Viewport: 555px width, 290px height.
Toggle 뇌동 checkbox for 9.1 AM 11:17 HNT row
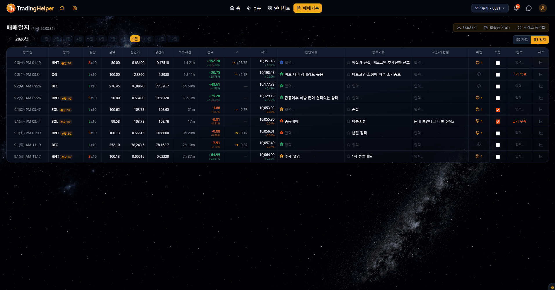pos(498,157)
